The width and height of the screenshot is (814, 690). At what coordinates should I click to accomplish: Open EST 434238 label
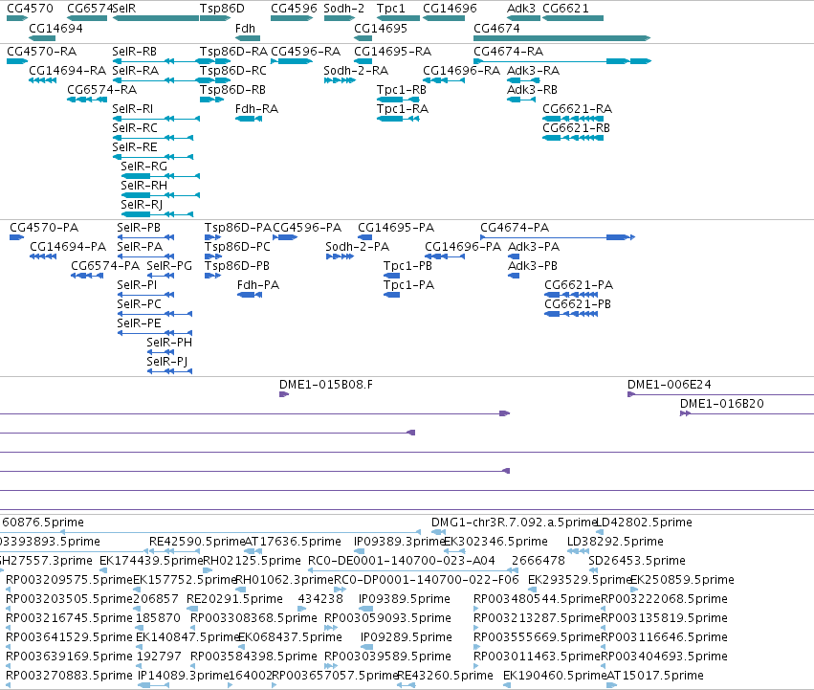tap(320, 599)
